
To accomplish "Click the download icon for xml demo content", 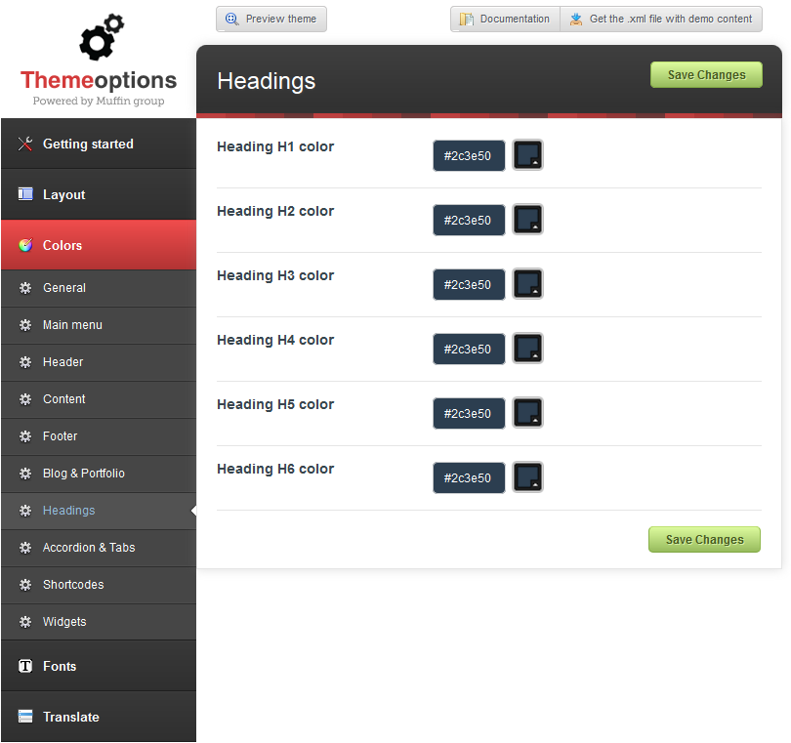I will click(575, 20).
